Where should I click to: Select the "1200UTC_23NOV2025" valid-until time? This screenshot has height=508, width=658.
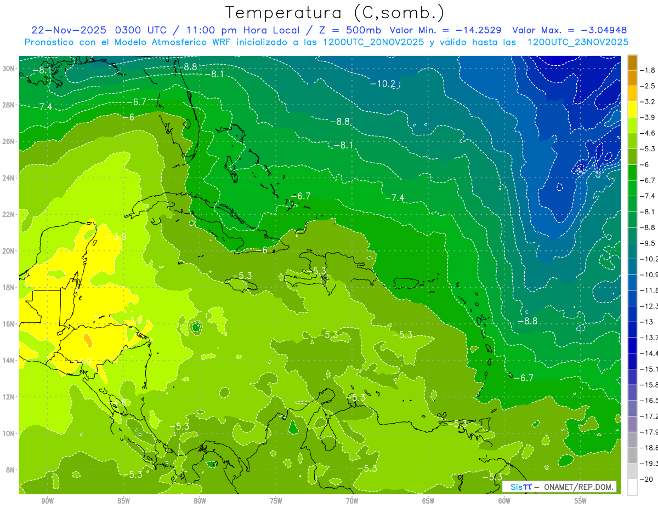(x=577, y=42)
